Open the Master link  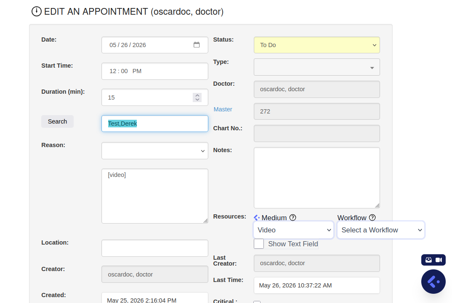[223, 109]
